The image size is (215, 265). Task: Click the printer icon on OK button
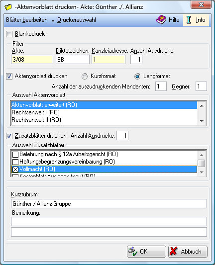click(x=132, y=251)
